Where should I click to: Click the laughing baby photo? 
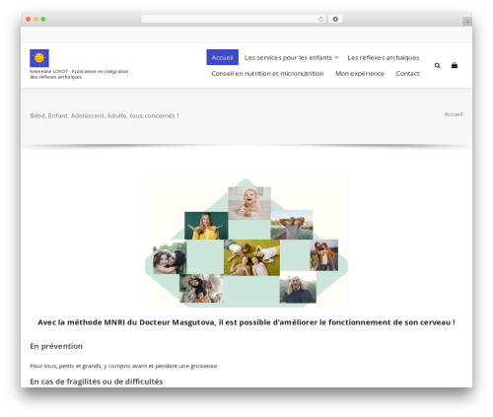pos(249,203)
